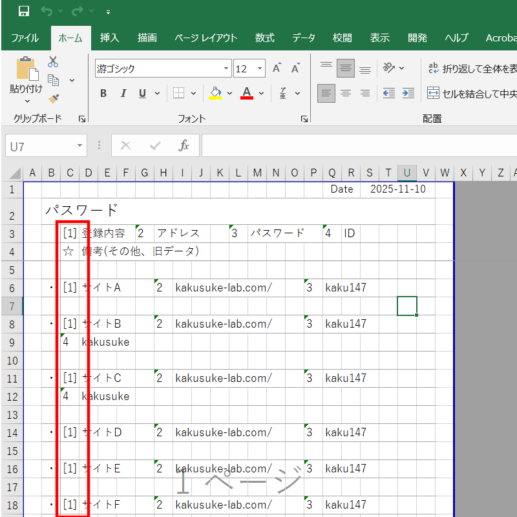Toggle middle vertical alignment

tap(346, 68)
